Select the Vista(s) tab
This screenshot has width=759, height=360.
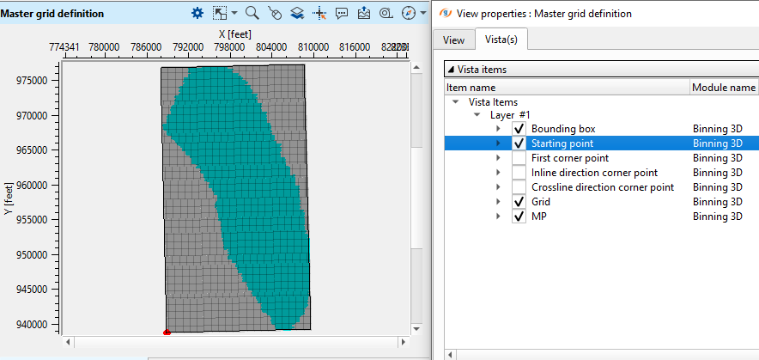tap(501, 40)
